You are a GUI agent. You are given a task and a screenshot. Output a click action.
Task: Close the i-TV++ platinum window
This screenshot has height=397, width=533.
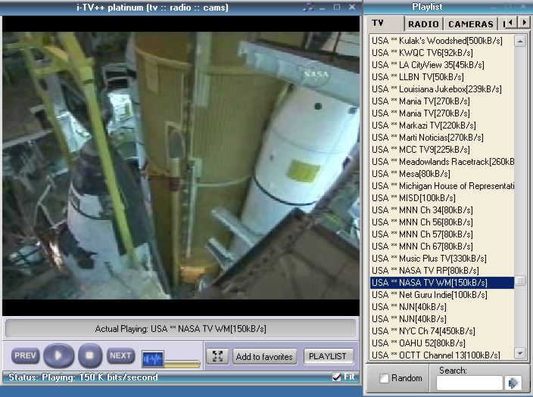(352, 7)
